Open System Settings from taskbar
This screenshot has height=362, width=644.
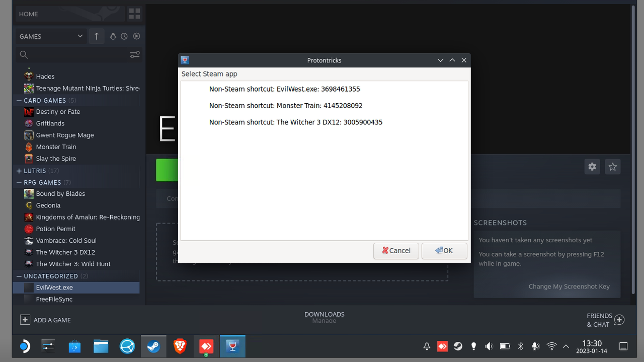pyautogui.click(x=48, y=346)
